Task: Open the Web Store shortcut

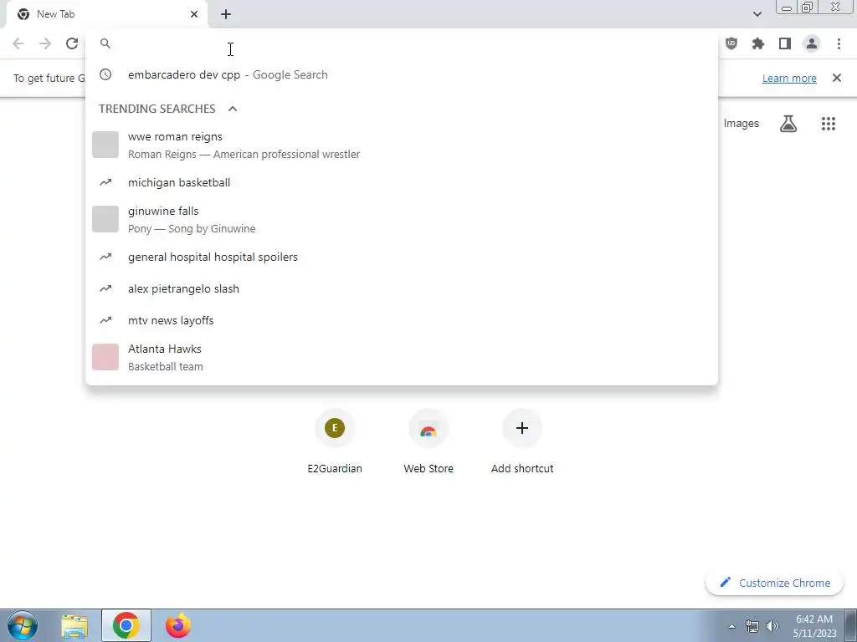Action: (x=428, y=442)
